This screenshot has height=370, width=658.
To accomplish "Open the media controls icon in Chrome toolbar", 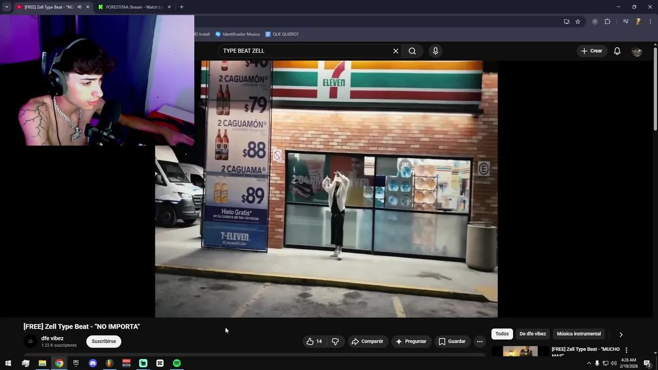I will (x=626, y=22).
